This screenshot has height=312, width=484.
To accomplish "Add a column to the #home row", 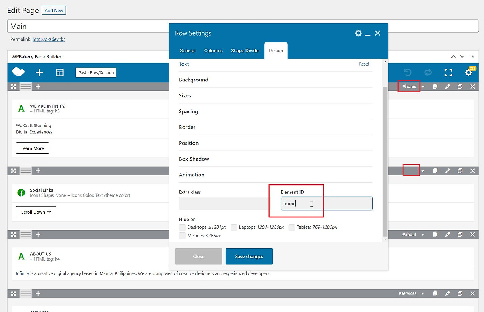I will coord(38,87).
